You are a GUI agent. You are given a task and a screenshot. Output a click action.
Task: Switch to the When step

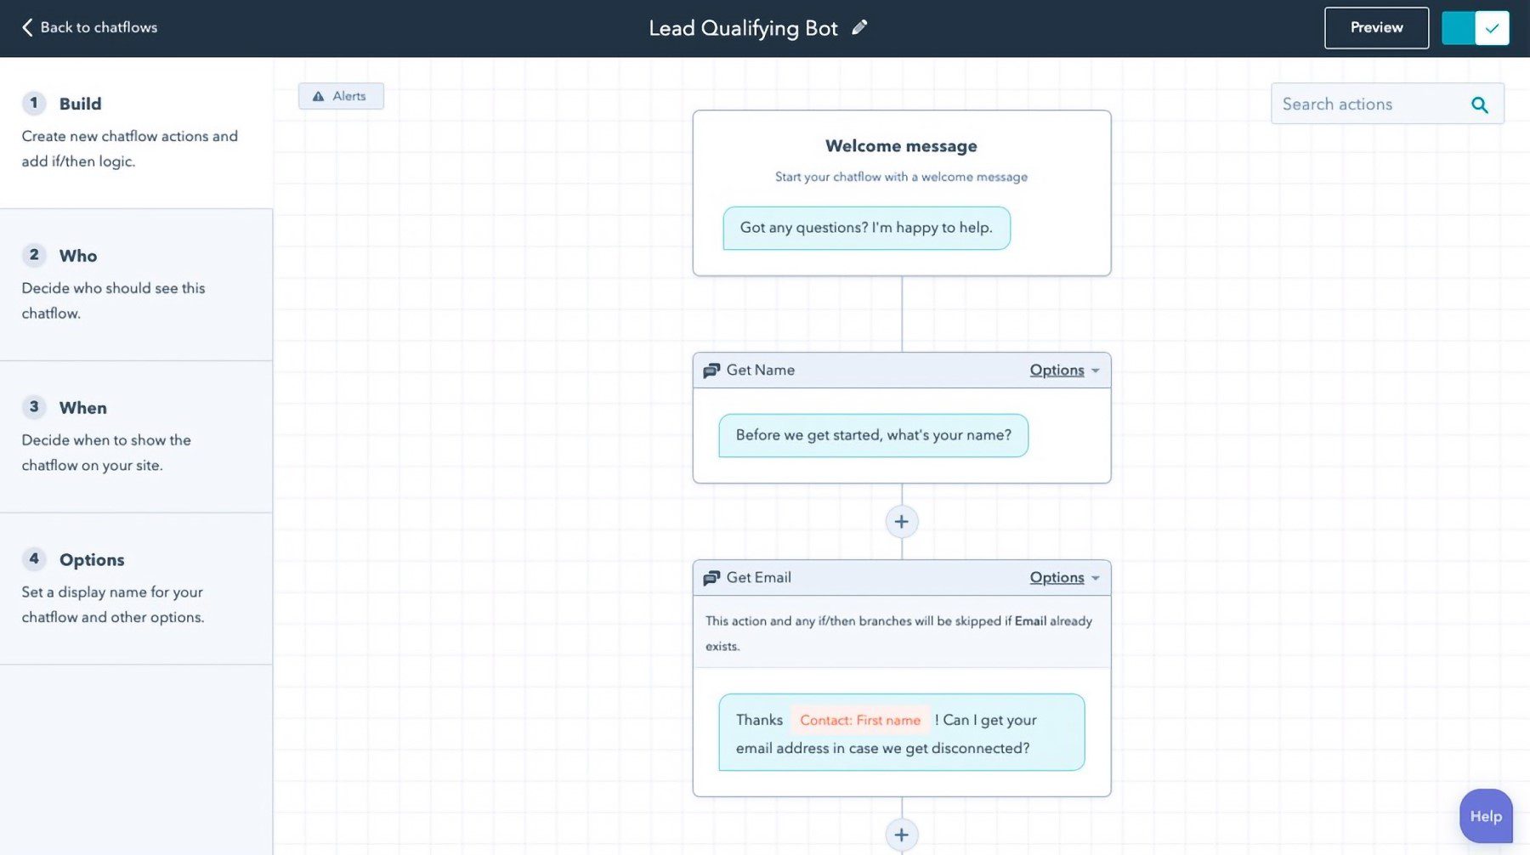coord(82,407)
